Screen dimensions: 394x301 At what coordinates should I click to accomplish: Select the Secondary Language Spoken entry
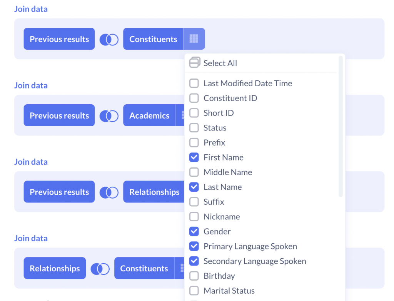pyautogui.click(x=255, y=261)
